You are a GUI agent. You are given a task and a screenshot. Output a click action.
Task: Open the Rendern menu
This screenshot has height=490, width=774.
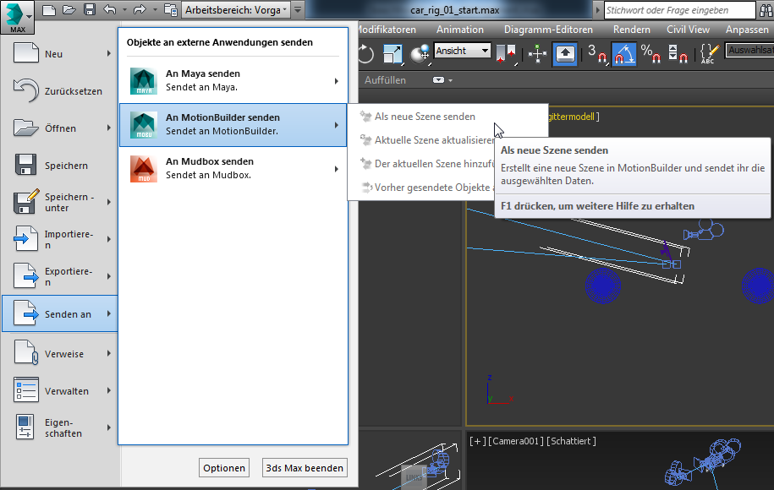[x=631, y=30]
